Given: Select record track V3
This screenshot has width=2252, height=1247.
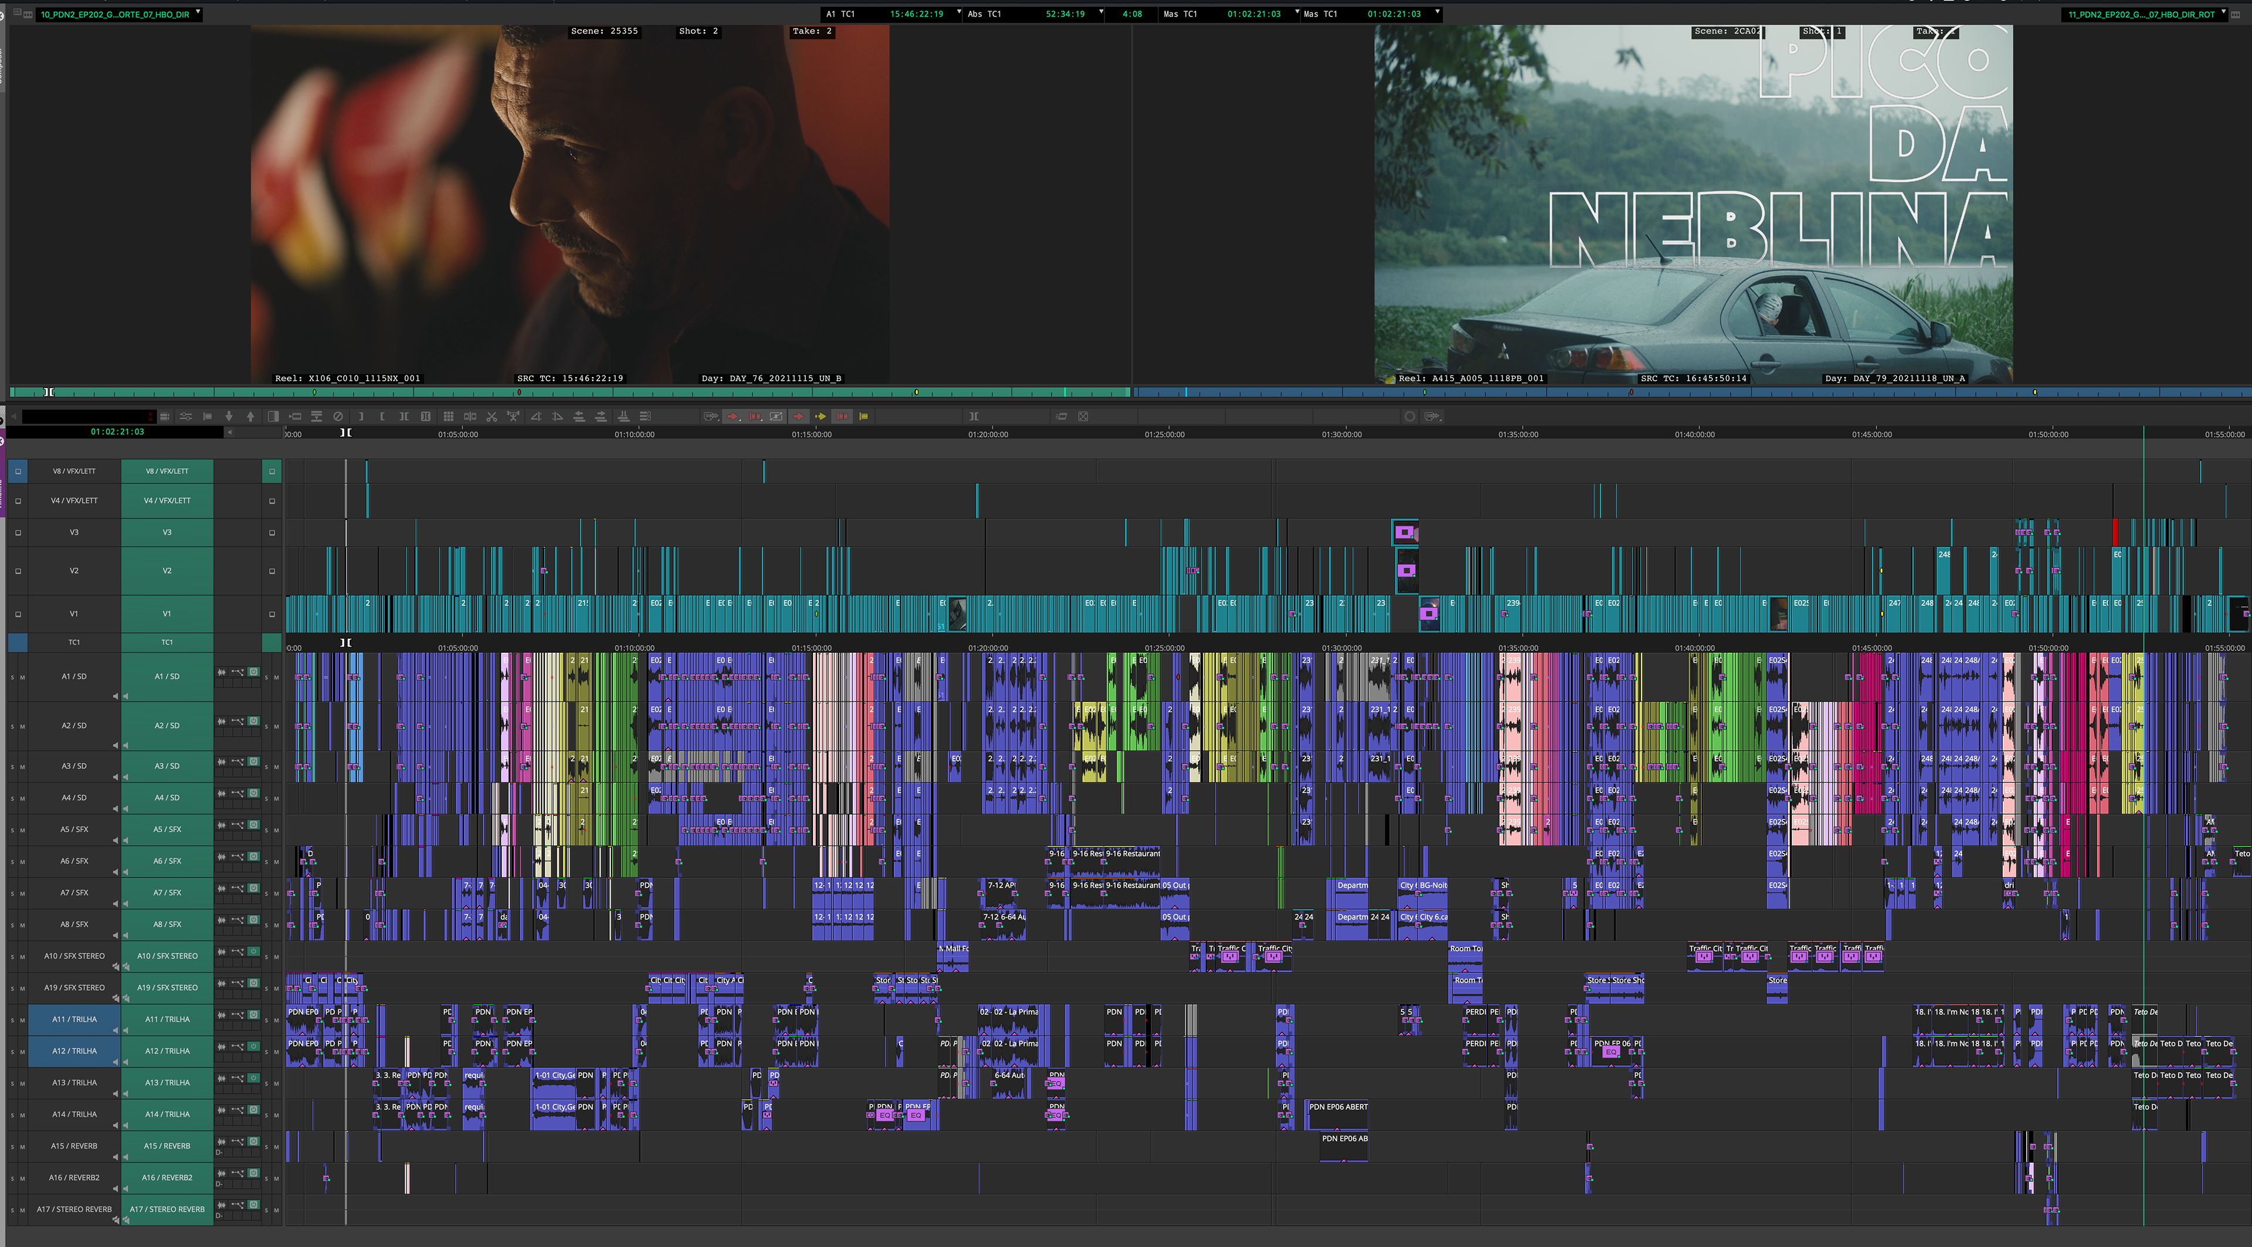Looking at the screenshot, I should [167, 531].
